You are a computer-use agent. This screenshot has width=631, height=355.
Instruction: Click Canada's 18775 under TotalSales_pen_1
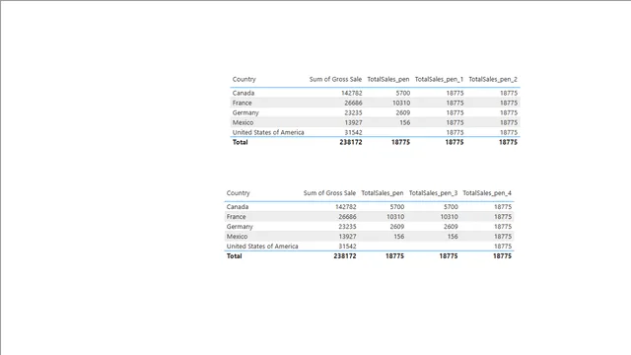[x=455, y=93]
